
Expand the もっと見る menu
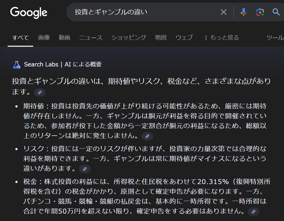(222, 38)
